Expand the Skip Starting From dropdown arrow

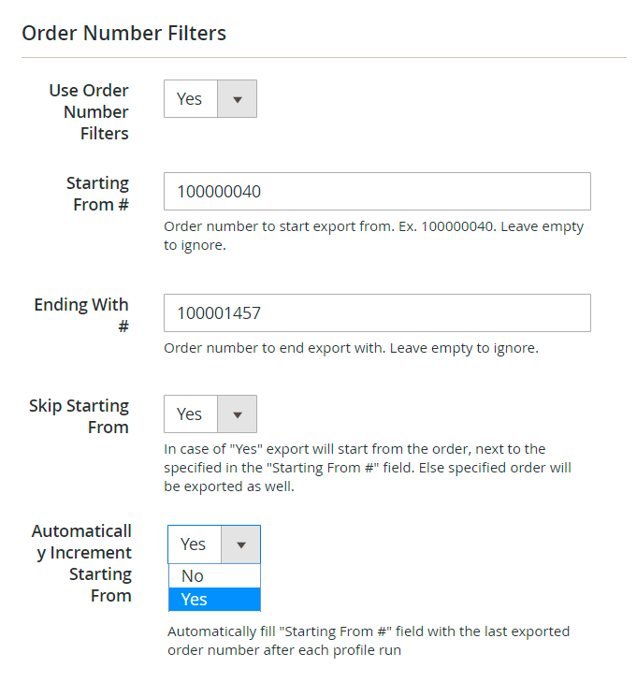[237, 414]
